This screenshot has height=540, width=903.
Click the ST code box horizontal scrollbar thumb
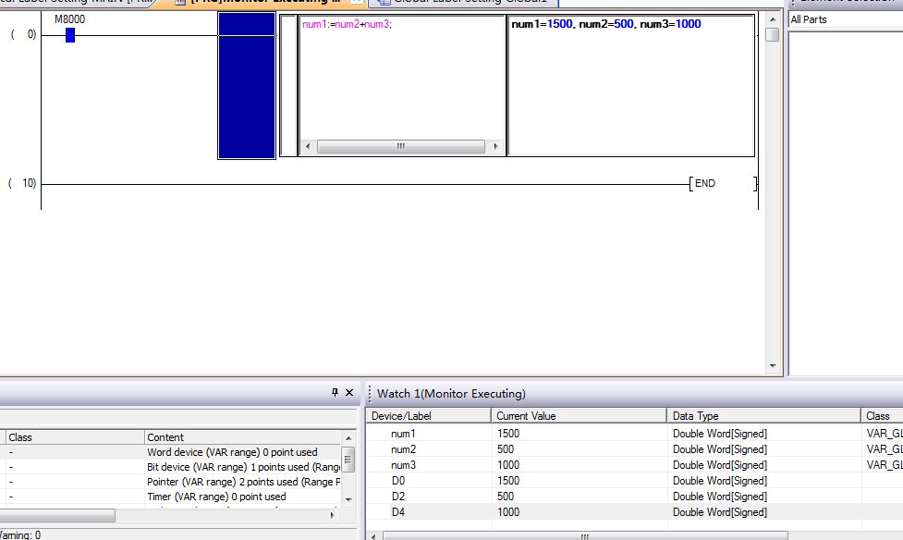[400, 147]
